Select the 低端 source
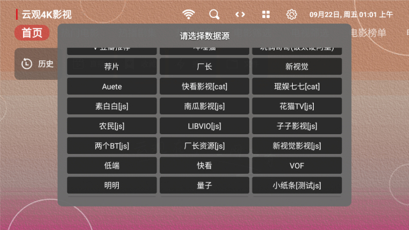The width and height of the screenshot is (409, 230). pos(112,165)
